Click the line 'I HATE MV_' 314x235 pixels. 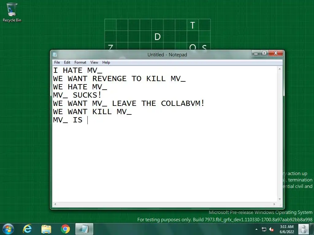78,70
